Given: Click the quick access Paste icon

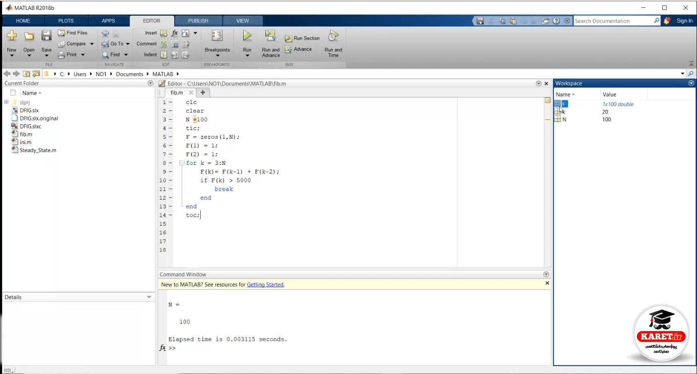Looking at the screenshot, I should [513, 21].
